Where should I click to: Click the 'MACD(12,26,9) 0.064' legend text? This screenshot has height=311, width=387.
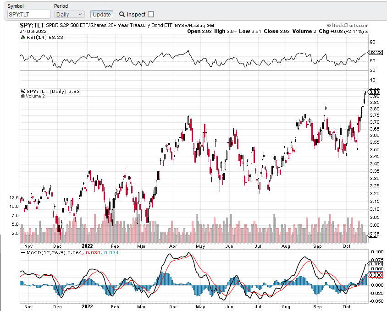[x=54, y=253]
